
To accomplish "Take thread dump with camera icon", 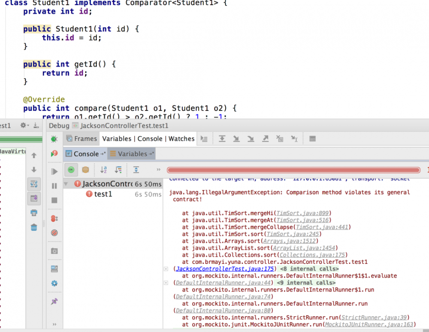I will tap(54, 251).
